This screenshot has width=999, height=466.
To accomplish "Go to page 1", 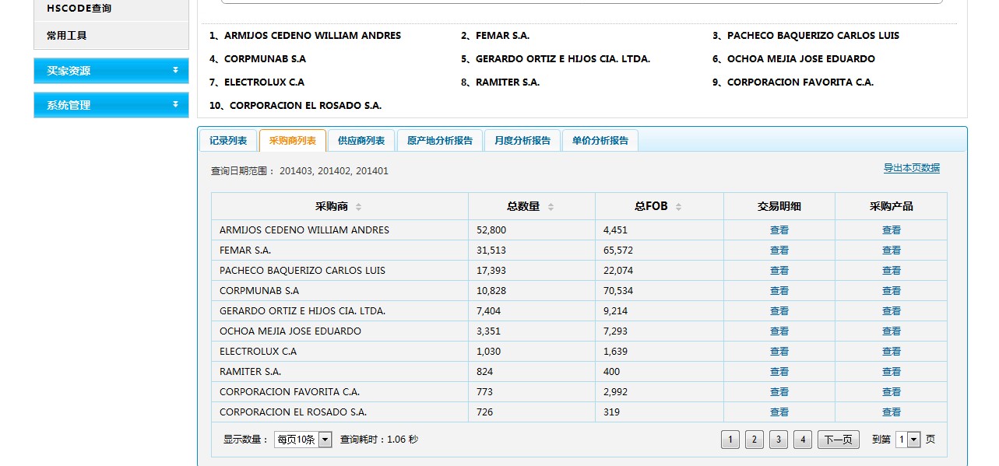I will 730,440.
